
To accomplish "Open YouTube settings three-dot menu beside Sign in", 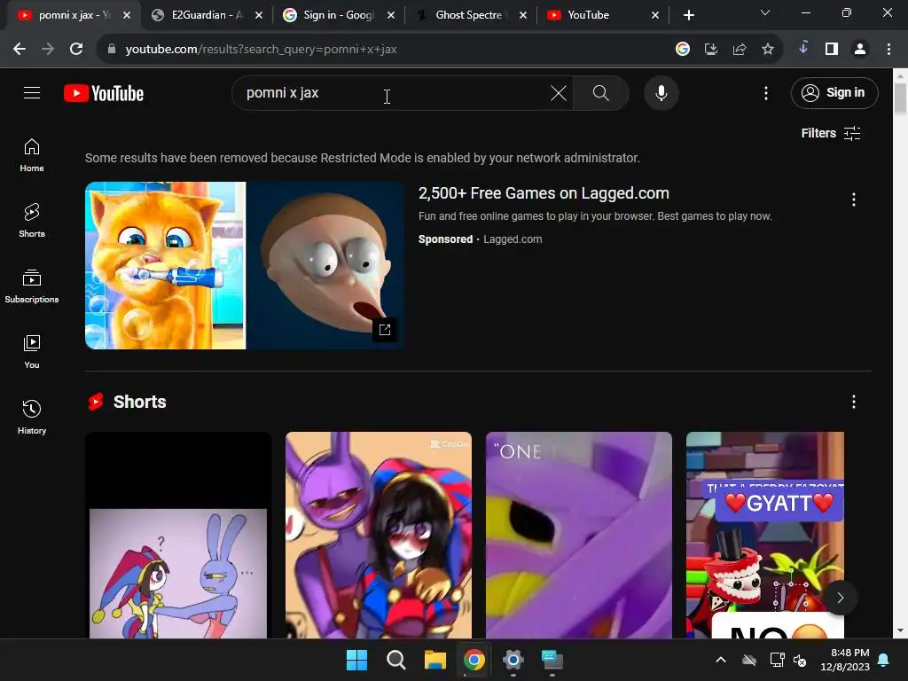I will tap(766, 93).
